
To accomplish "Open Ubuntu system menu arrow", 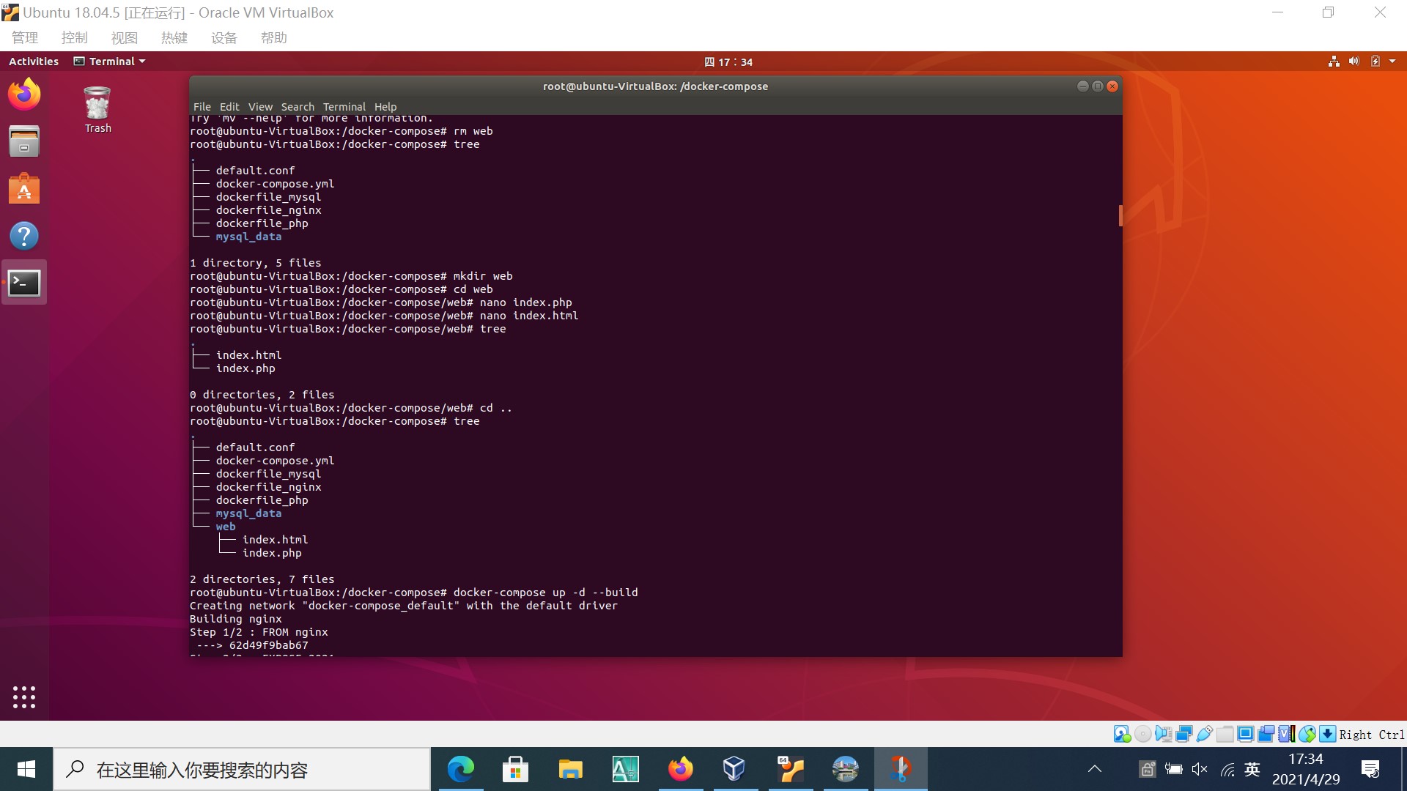I will tap(1392, 62).
